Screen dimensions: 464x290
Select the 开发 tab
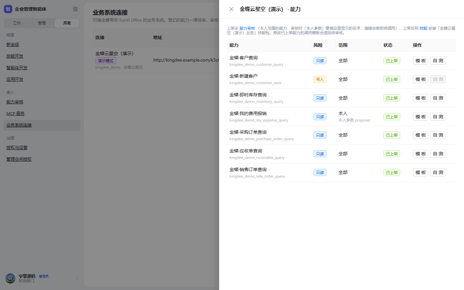point(67,23)
